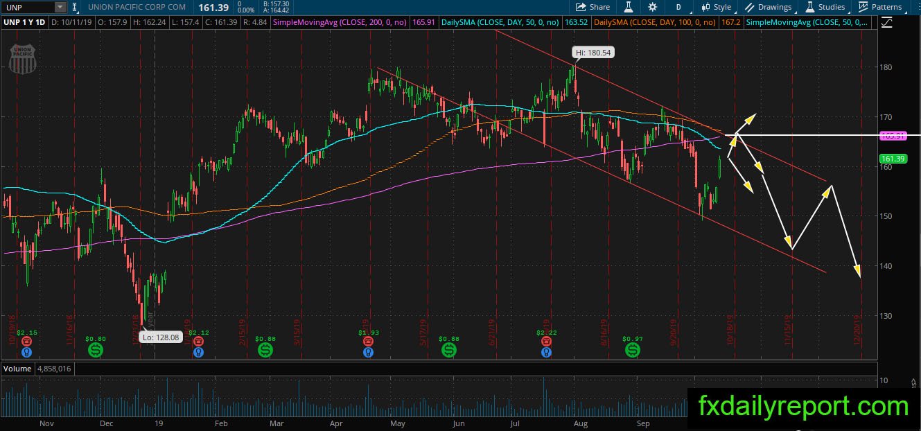
Task: Click the ask A: 164.42 quote
Action: [x=275, y=10]
